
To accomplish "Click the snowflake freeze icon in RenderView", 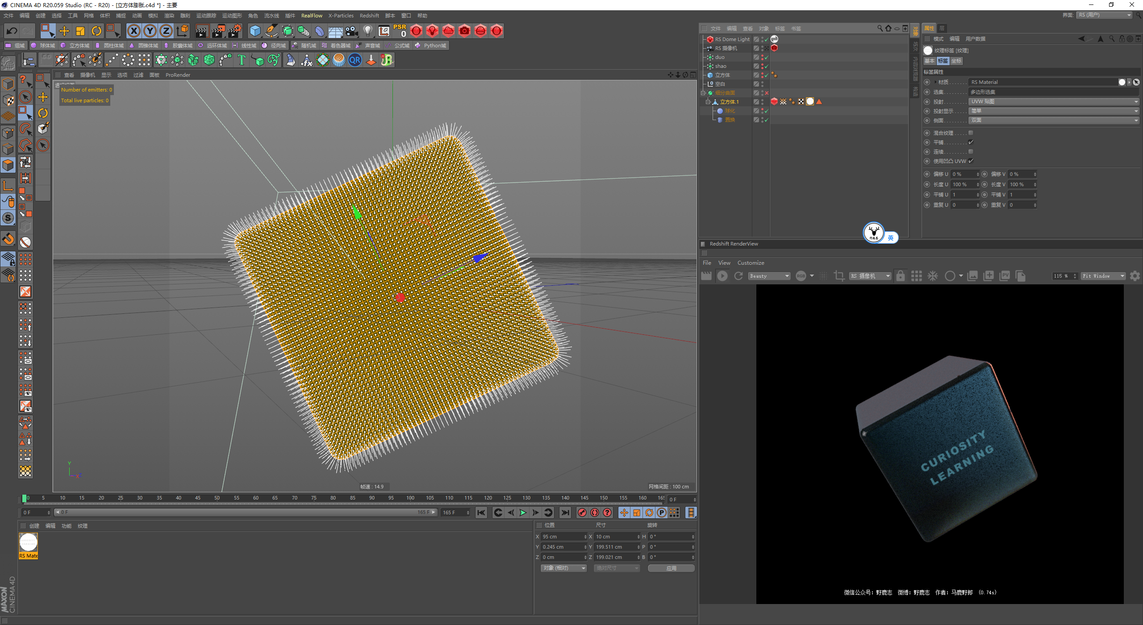I will [x=933, y=276].
